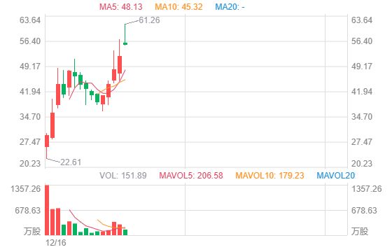Click the right axis 49.17 price label

tap(362, 66)
